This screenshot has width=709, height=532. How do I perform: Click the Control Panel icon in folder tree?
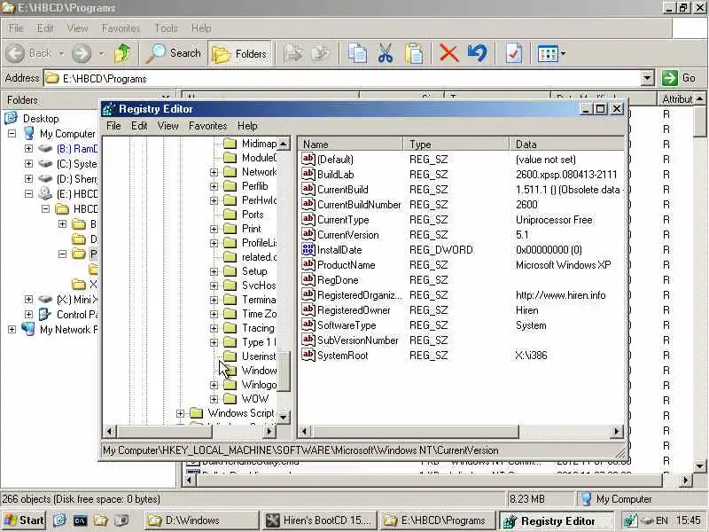(45, 314)
